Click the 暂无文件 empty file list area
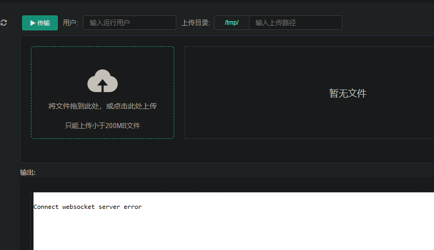The height and width of the screenshot is (250, 434). (x=347, y=94)
